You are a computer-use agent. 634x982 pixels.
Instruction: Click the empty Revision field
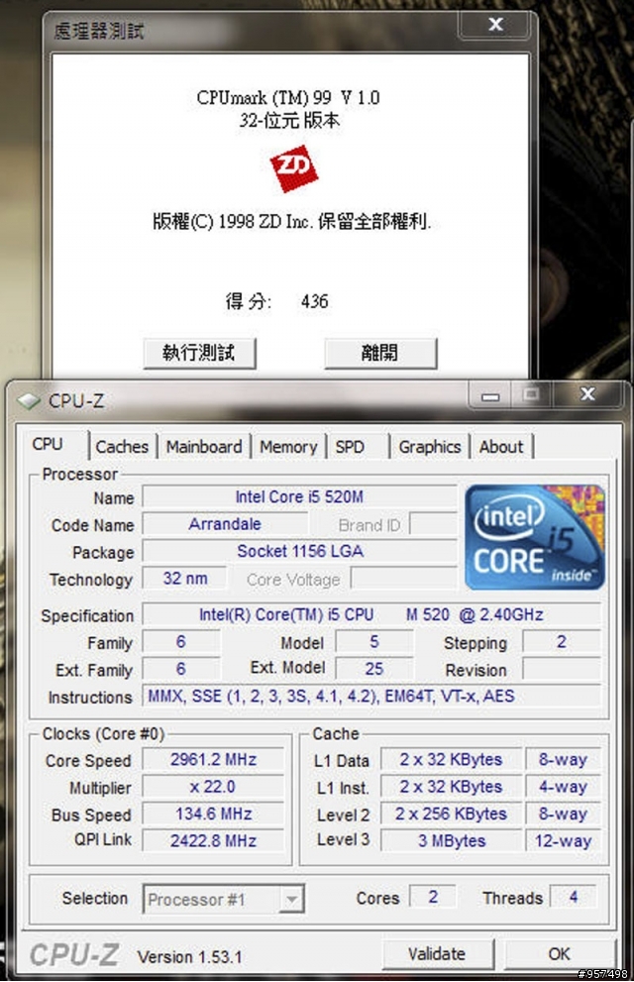562,669
